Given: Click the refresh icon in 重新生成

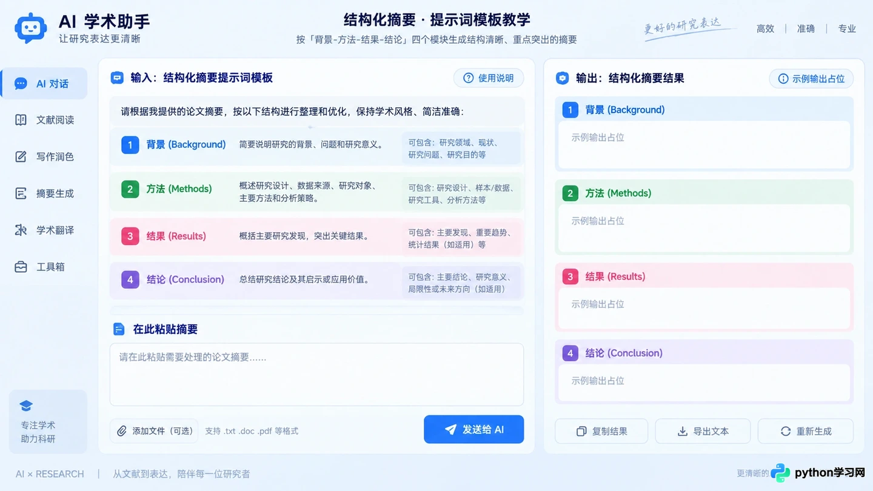Looking at the screenshot, I should (786, 431).
